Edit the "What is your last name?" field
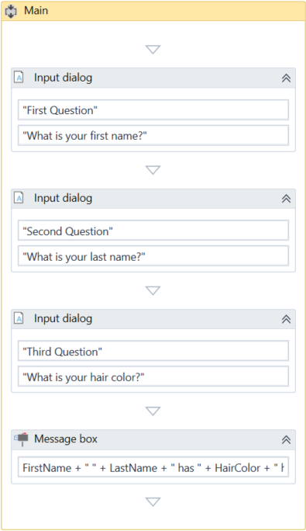The height and width of the screenshot is (531, 306). click(x=153, y=256)
